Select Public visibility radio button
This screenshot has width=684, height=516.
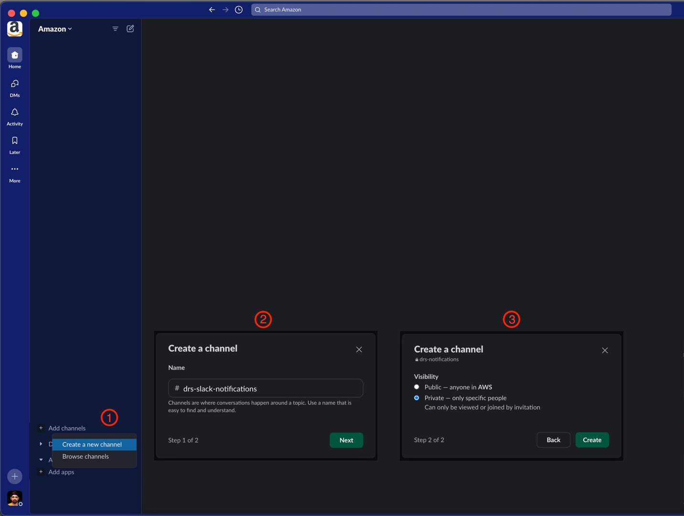click(417, 387)
